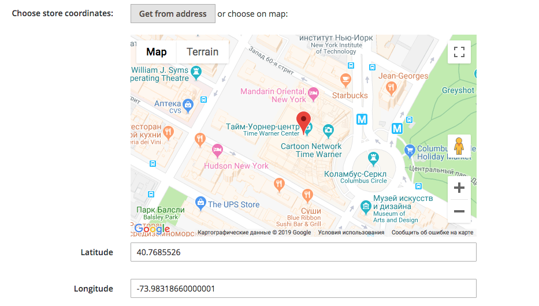The height and width of the screenshot is (306, 539).
Task: Click the camera photo spot marker
Action: point(328,131)
